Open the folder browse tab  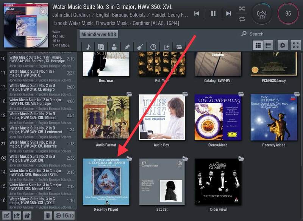[179, 47]
